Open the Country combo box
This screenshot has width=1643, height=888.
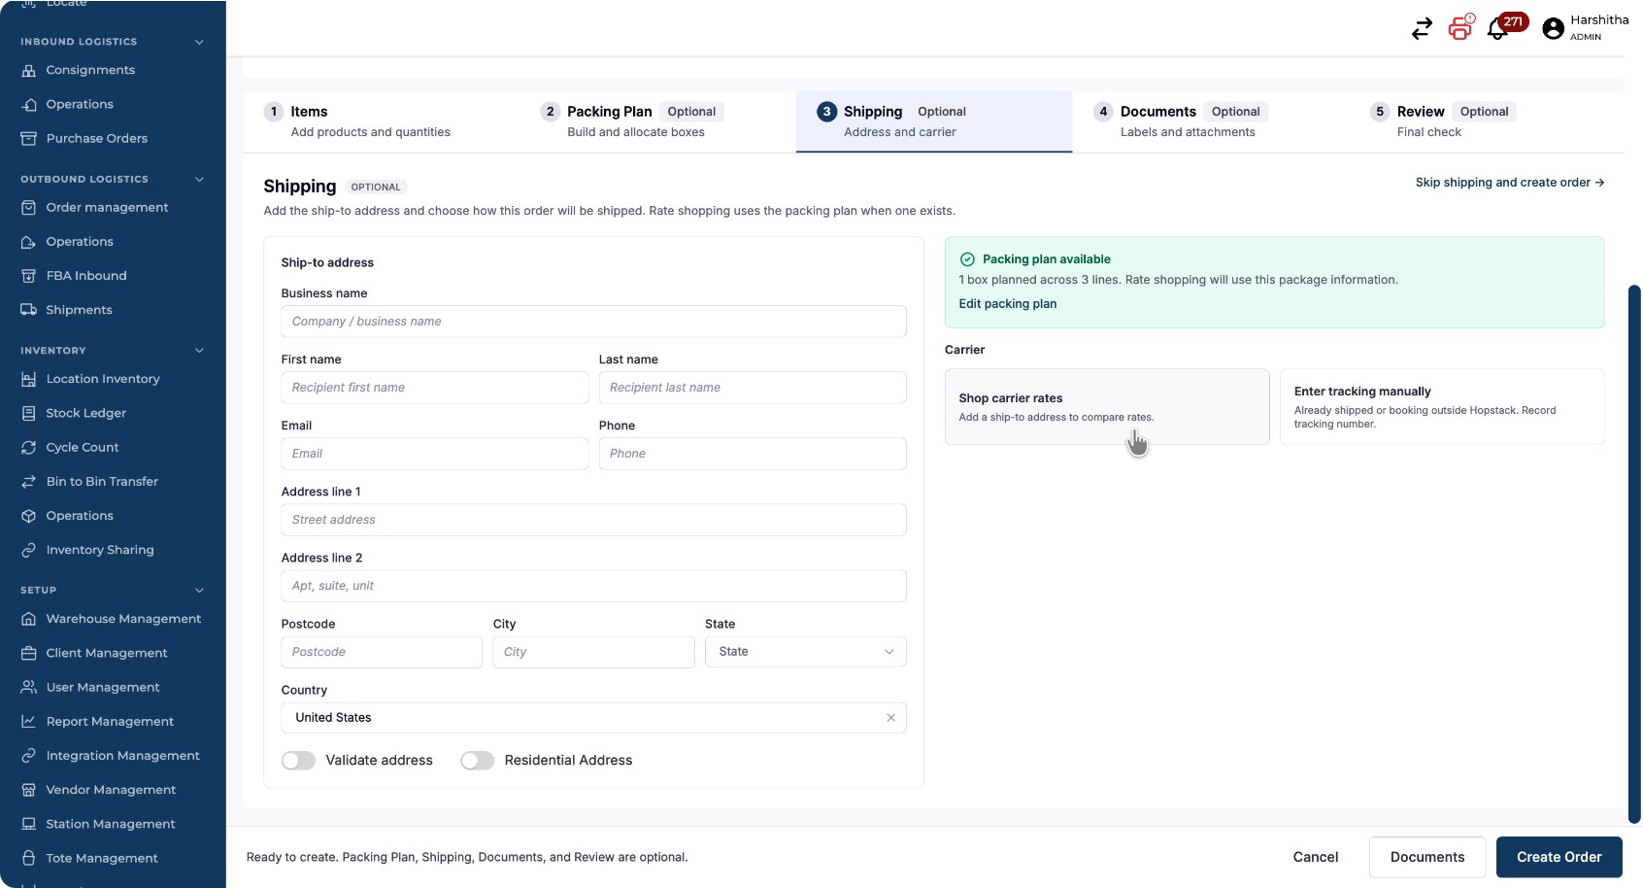coord(593,718)
